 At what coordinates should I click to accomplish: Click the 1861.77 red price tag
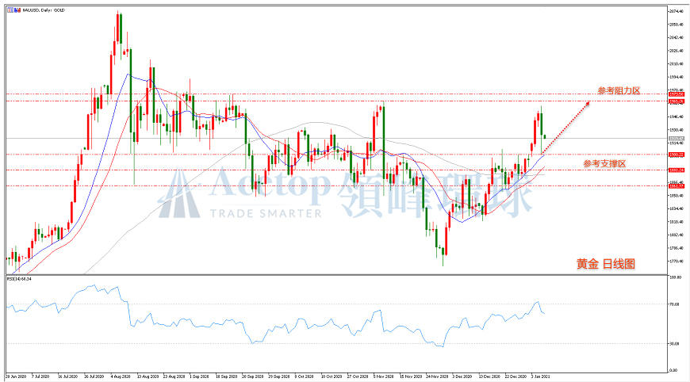pyautogui.click(x=676, y=186)
